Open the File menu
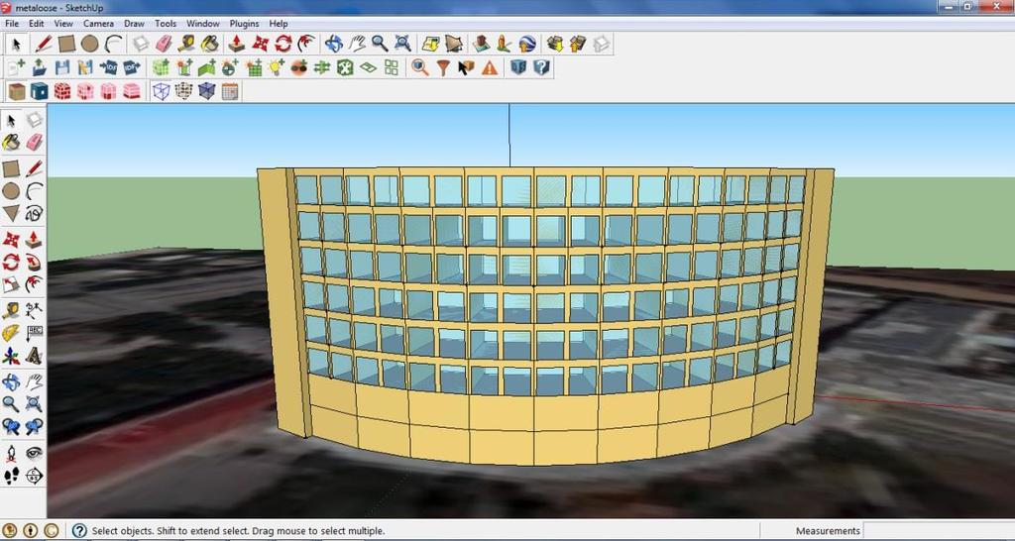 pyautogui.click(x=12, y=24)
